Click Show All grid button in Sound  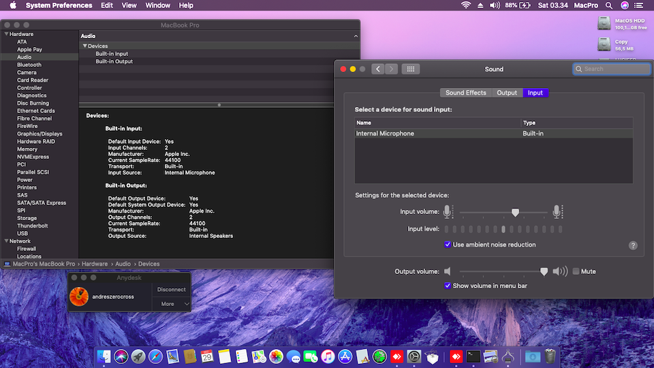[410, 69]
